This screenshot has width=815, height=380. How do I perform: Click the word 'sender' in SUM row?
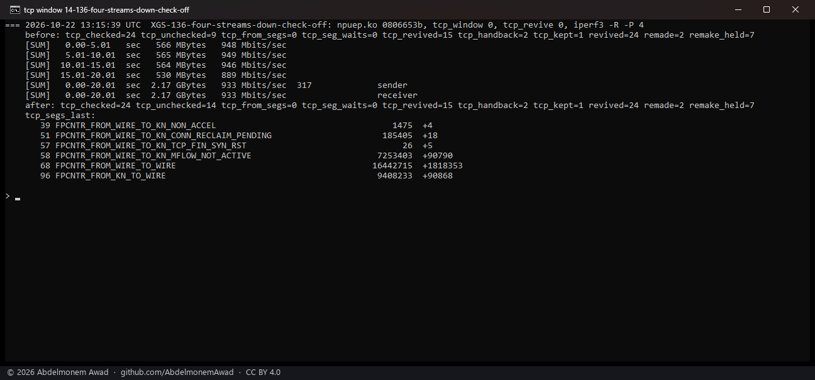[392, 85]
